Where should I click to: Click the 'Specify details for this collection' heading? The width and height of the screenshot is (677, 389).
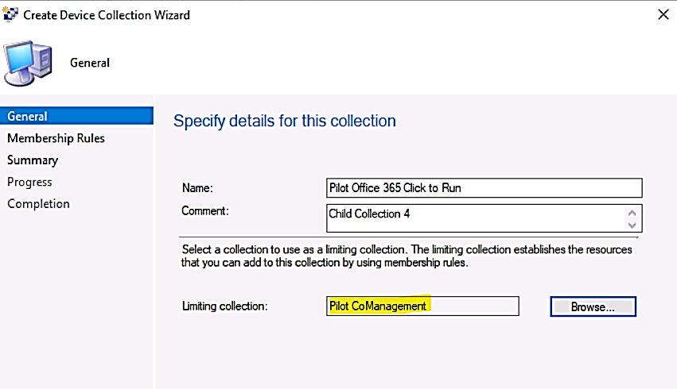[x=285, y=121]
